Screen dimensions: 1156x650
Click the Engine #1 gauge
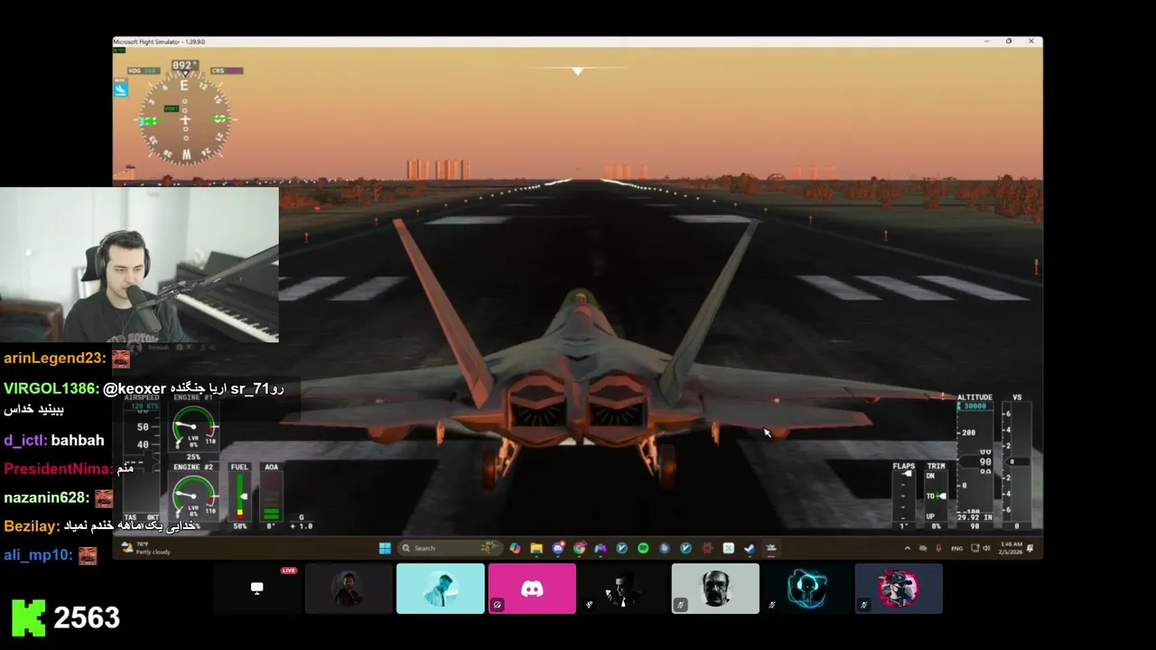[x=194, y=426]
